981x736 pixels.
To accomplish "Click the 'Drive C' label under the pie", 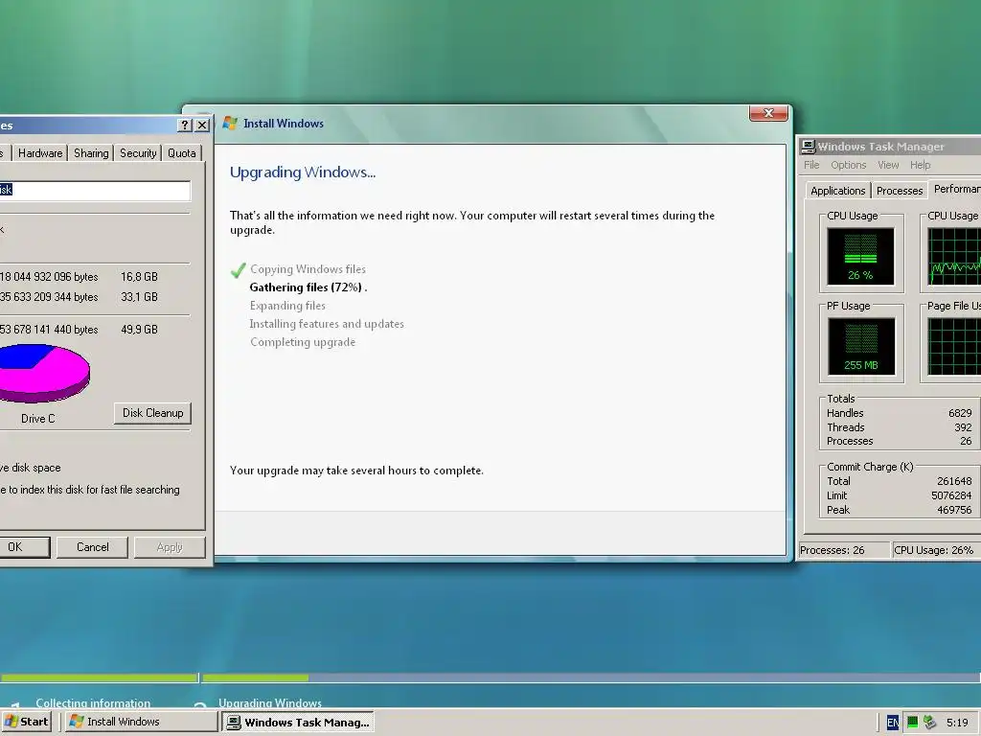I will [38, 419].
